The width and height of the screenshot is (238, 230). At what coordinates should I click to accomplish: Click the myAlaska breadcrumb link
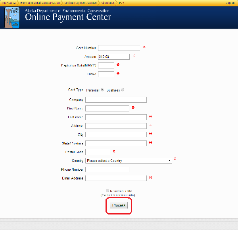(9, 2)
